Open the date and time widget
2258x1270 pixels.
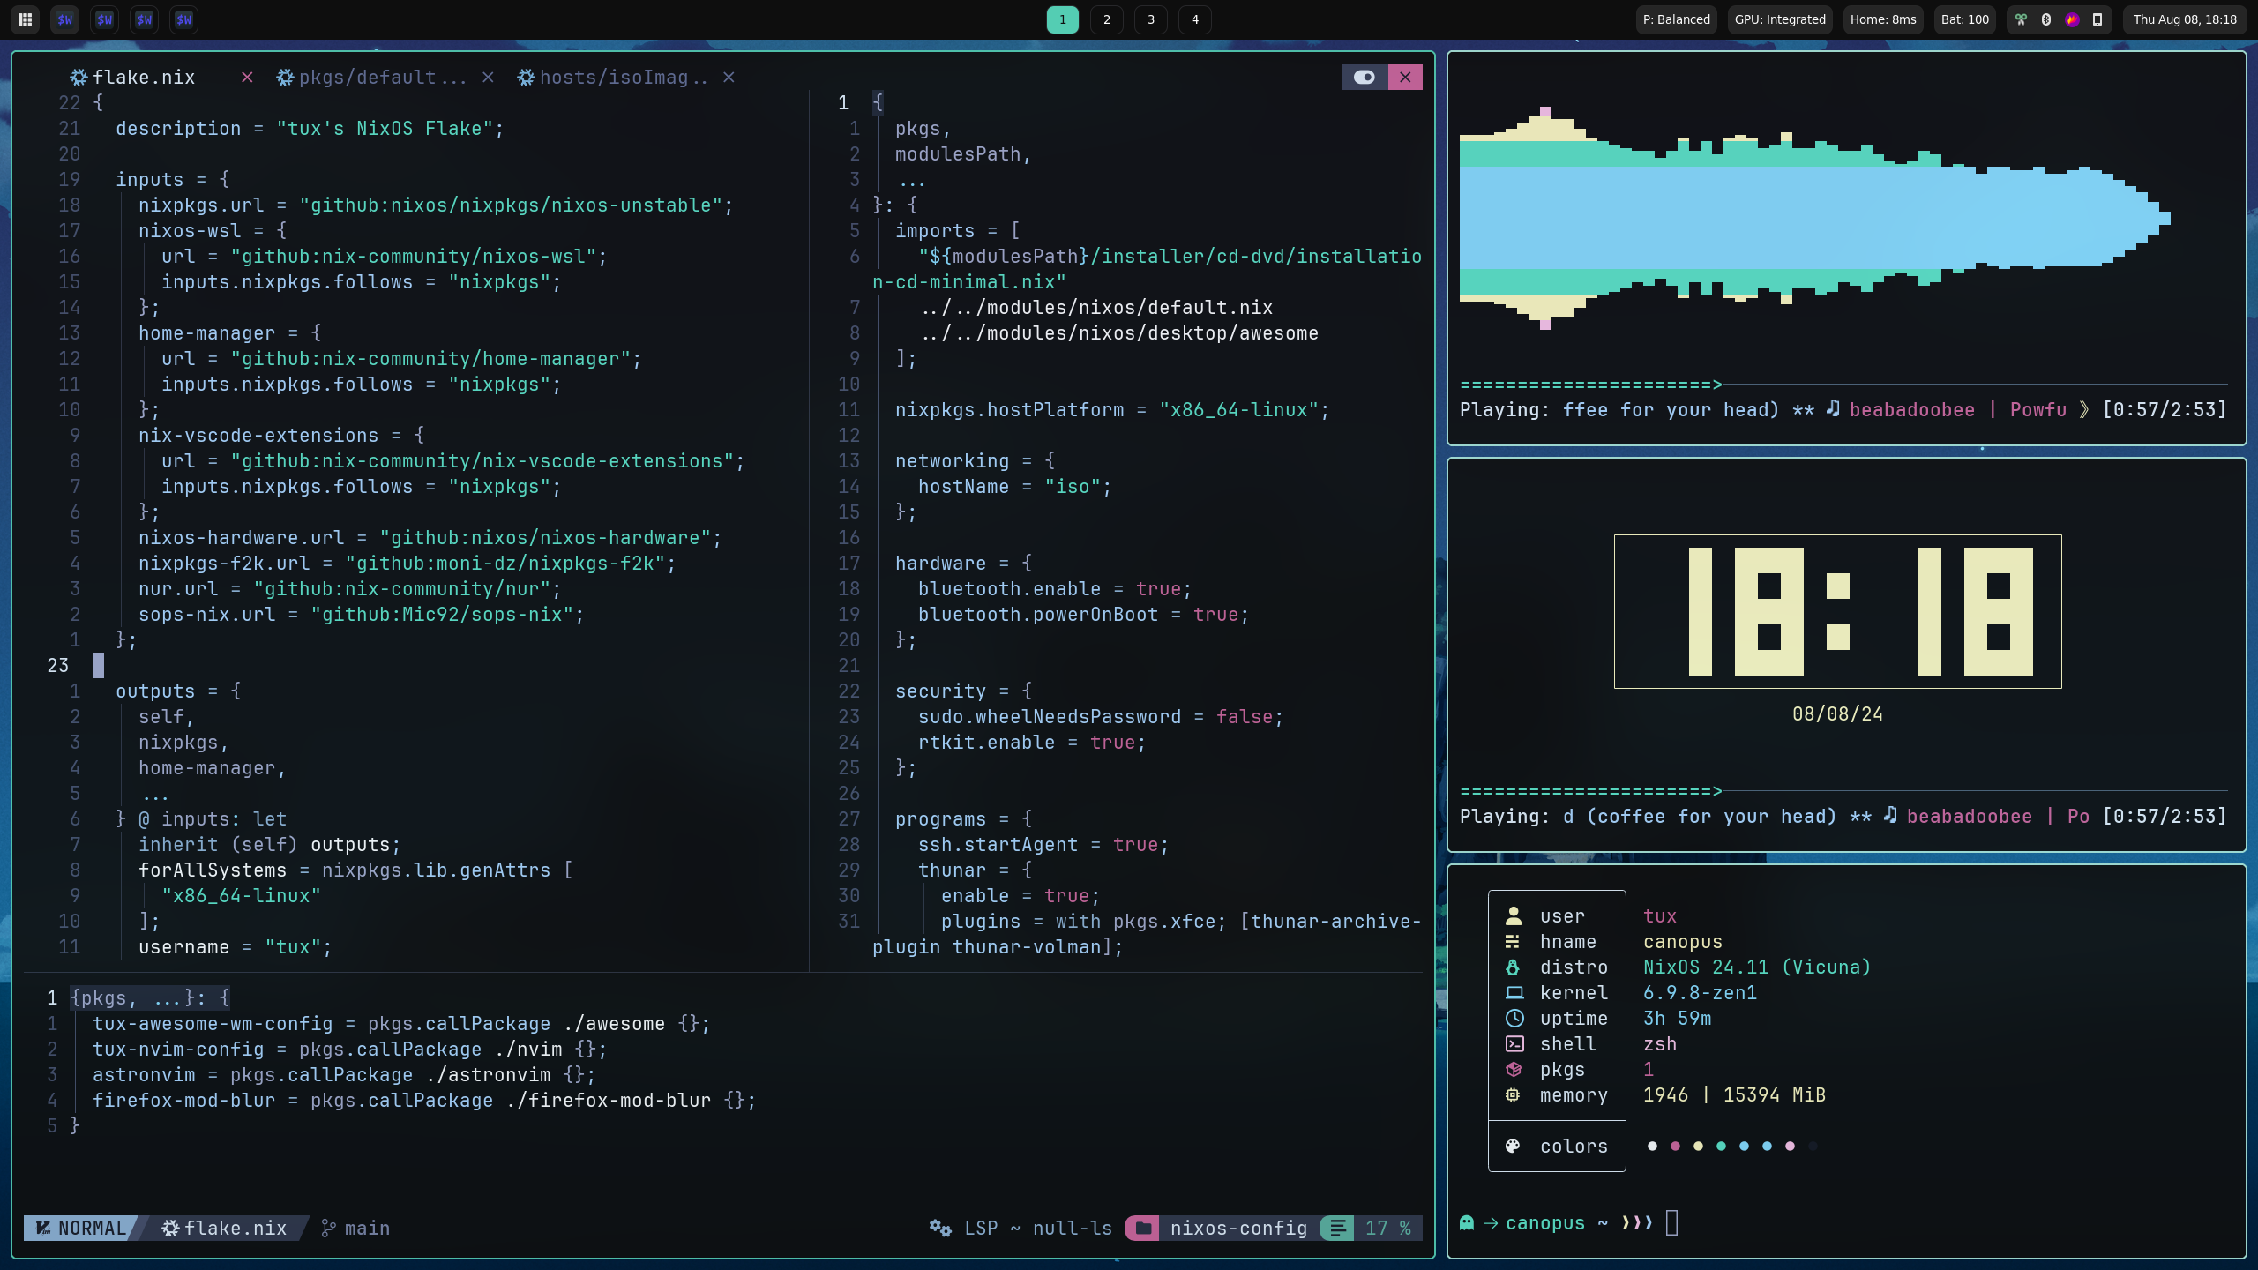pos(2185,19)
